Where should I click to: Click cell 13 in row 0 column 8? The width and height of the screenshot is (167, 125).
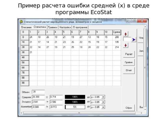point(92,37)
